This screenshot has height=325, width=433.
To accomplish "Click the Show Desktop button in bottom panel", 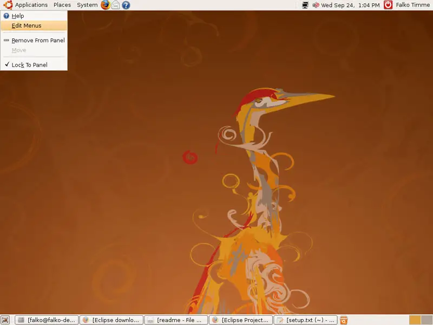I will coord(5,320).
